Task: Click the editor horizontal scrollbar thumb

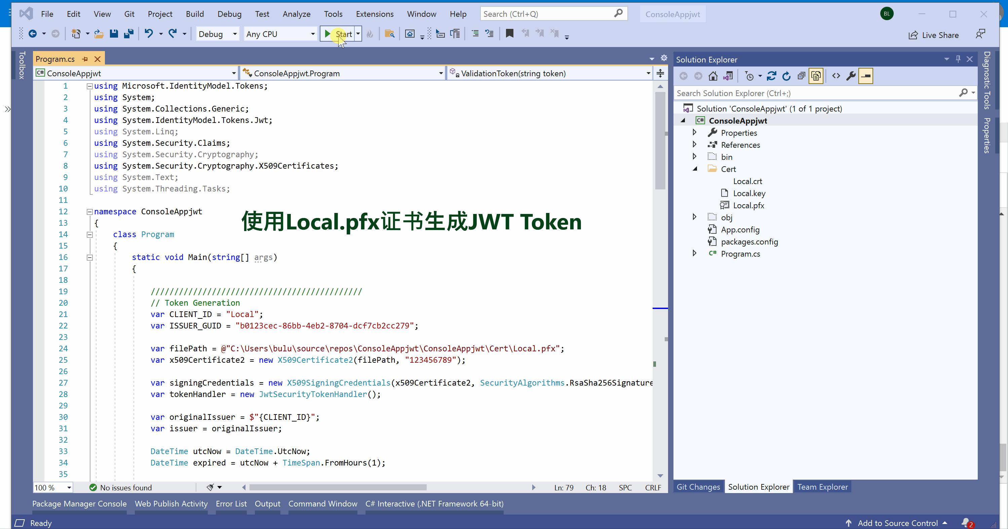Action: 338,487
